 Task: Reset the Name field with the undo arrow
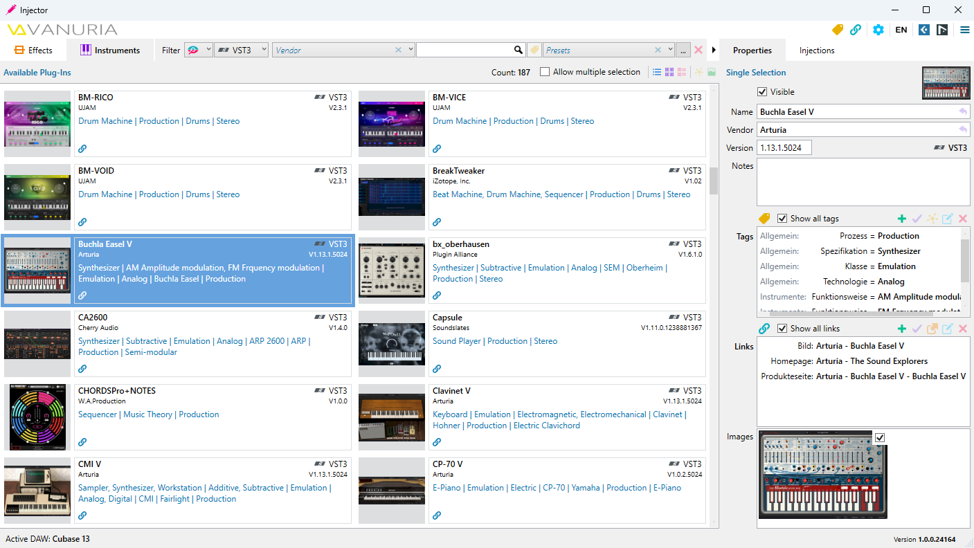click(x=962, y=111)
